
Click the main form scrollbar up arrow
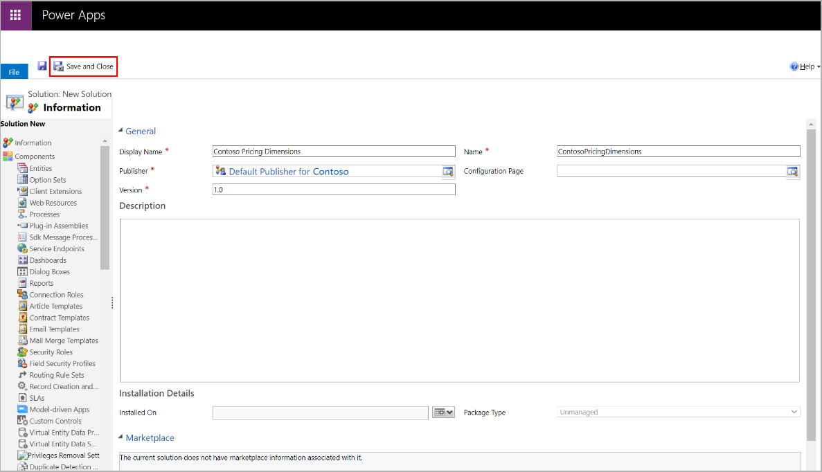point(811,124)
